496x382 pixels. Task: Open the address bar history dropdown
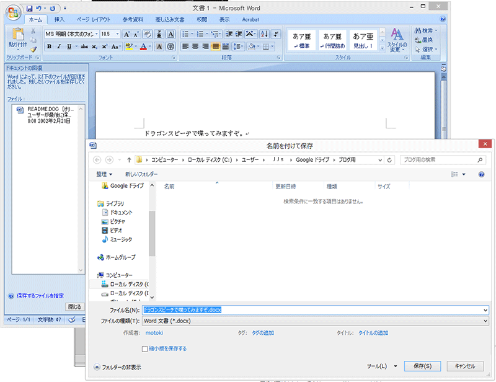tap(380, 160)
